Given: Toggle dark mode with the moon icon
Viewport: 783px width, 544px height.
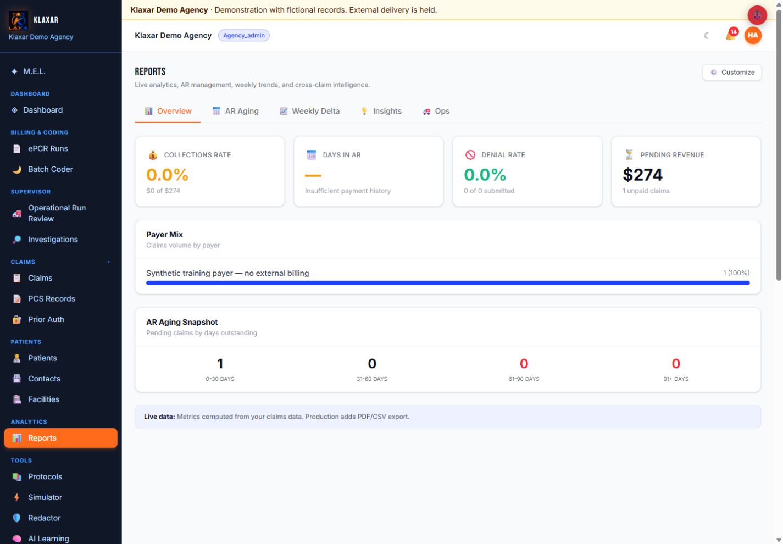Looking at the screenshot, I should pyautogui.click(x=707, y=36).
